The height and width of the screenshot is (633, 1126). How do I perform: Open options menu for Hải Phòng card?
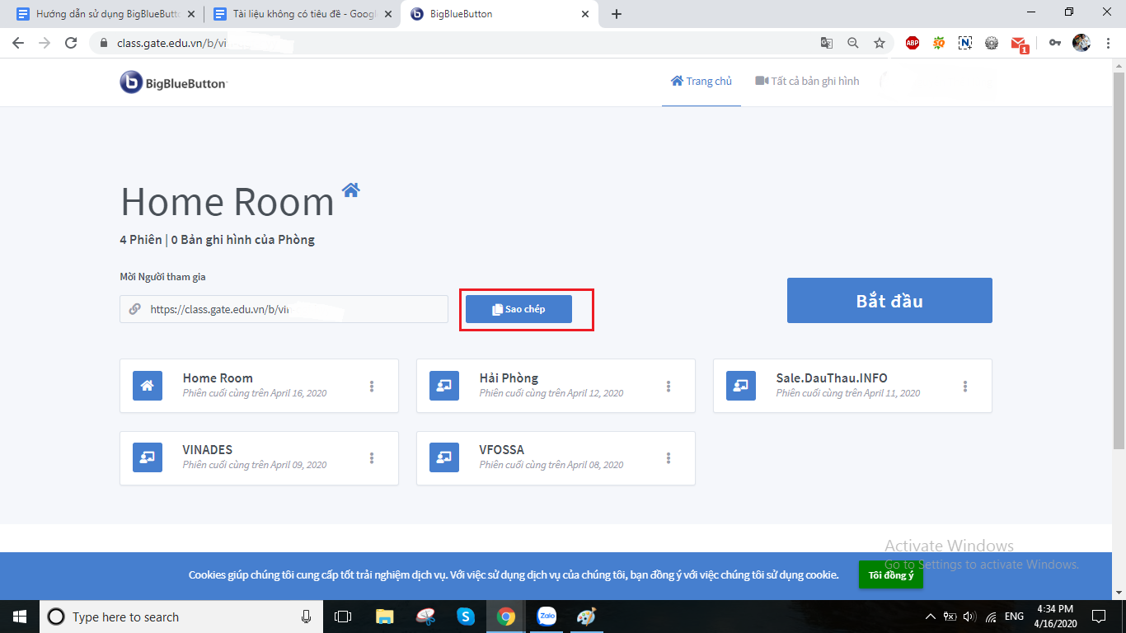pos(669,386)
